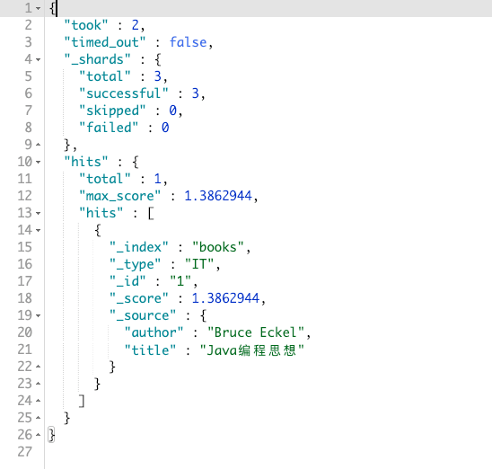Viewport: 492px width, 469px height.
Task: Click the "took" key text
Action: click(86, 25)
